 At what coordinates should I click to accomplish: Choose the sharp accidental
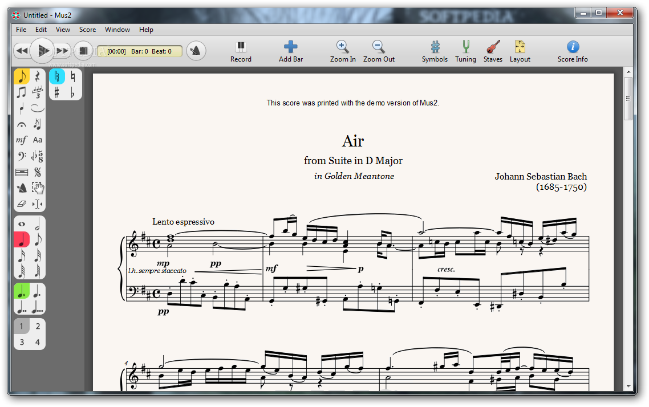[57, 92]
